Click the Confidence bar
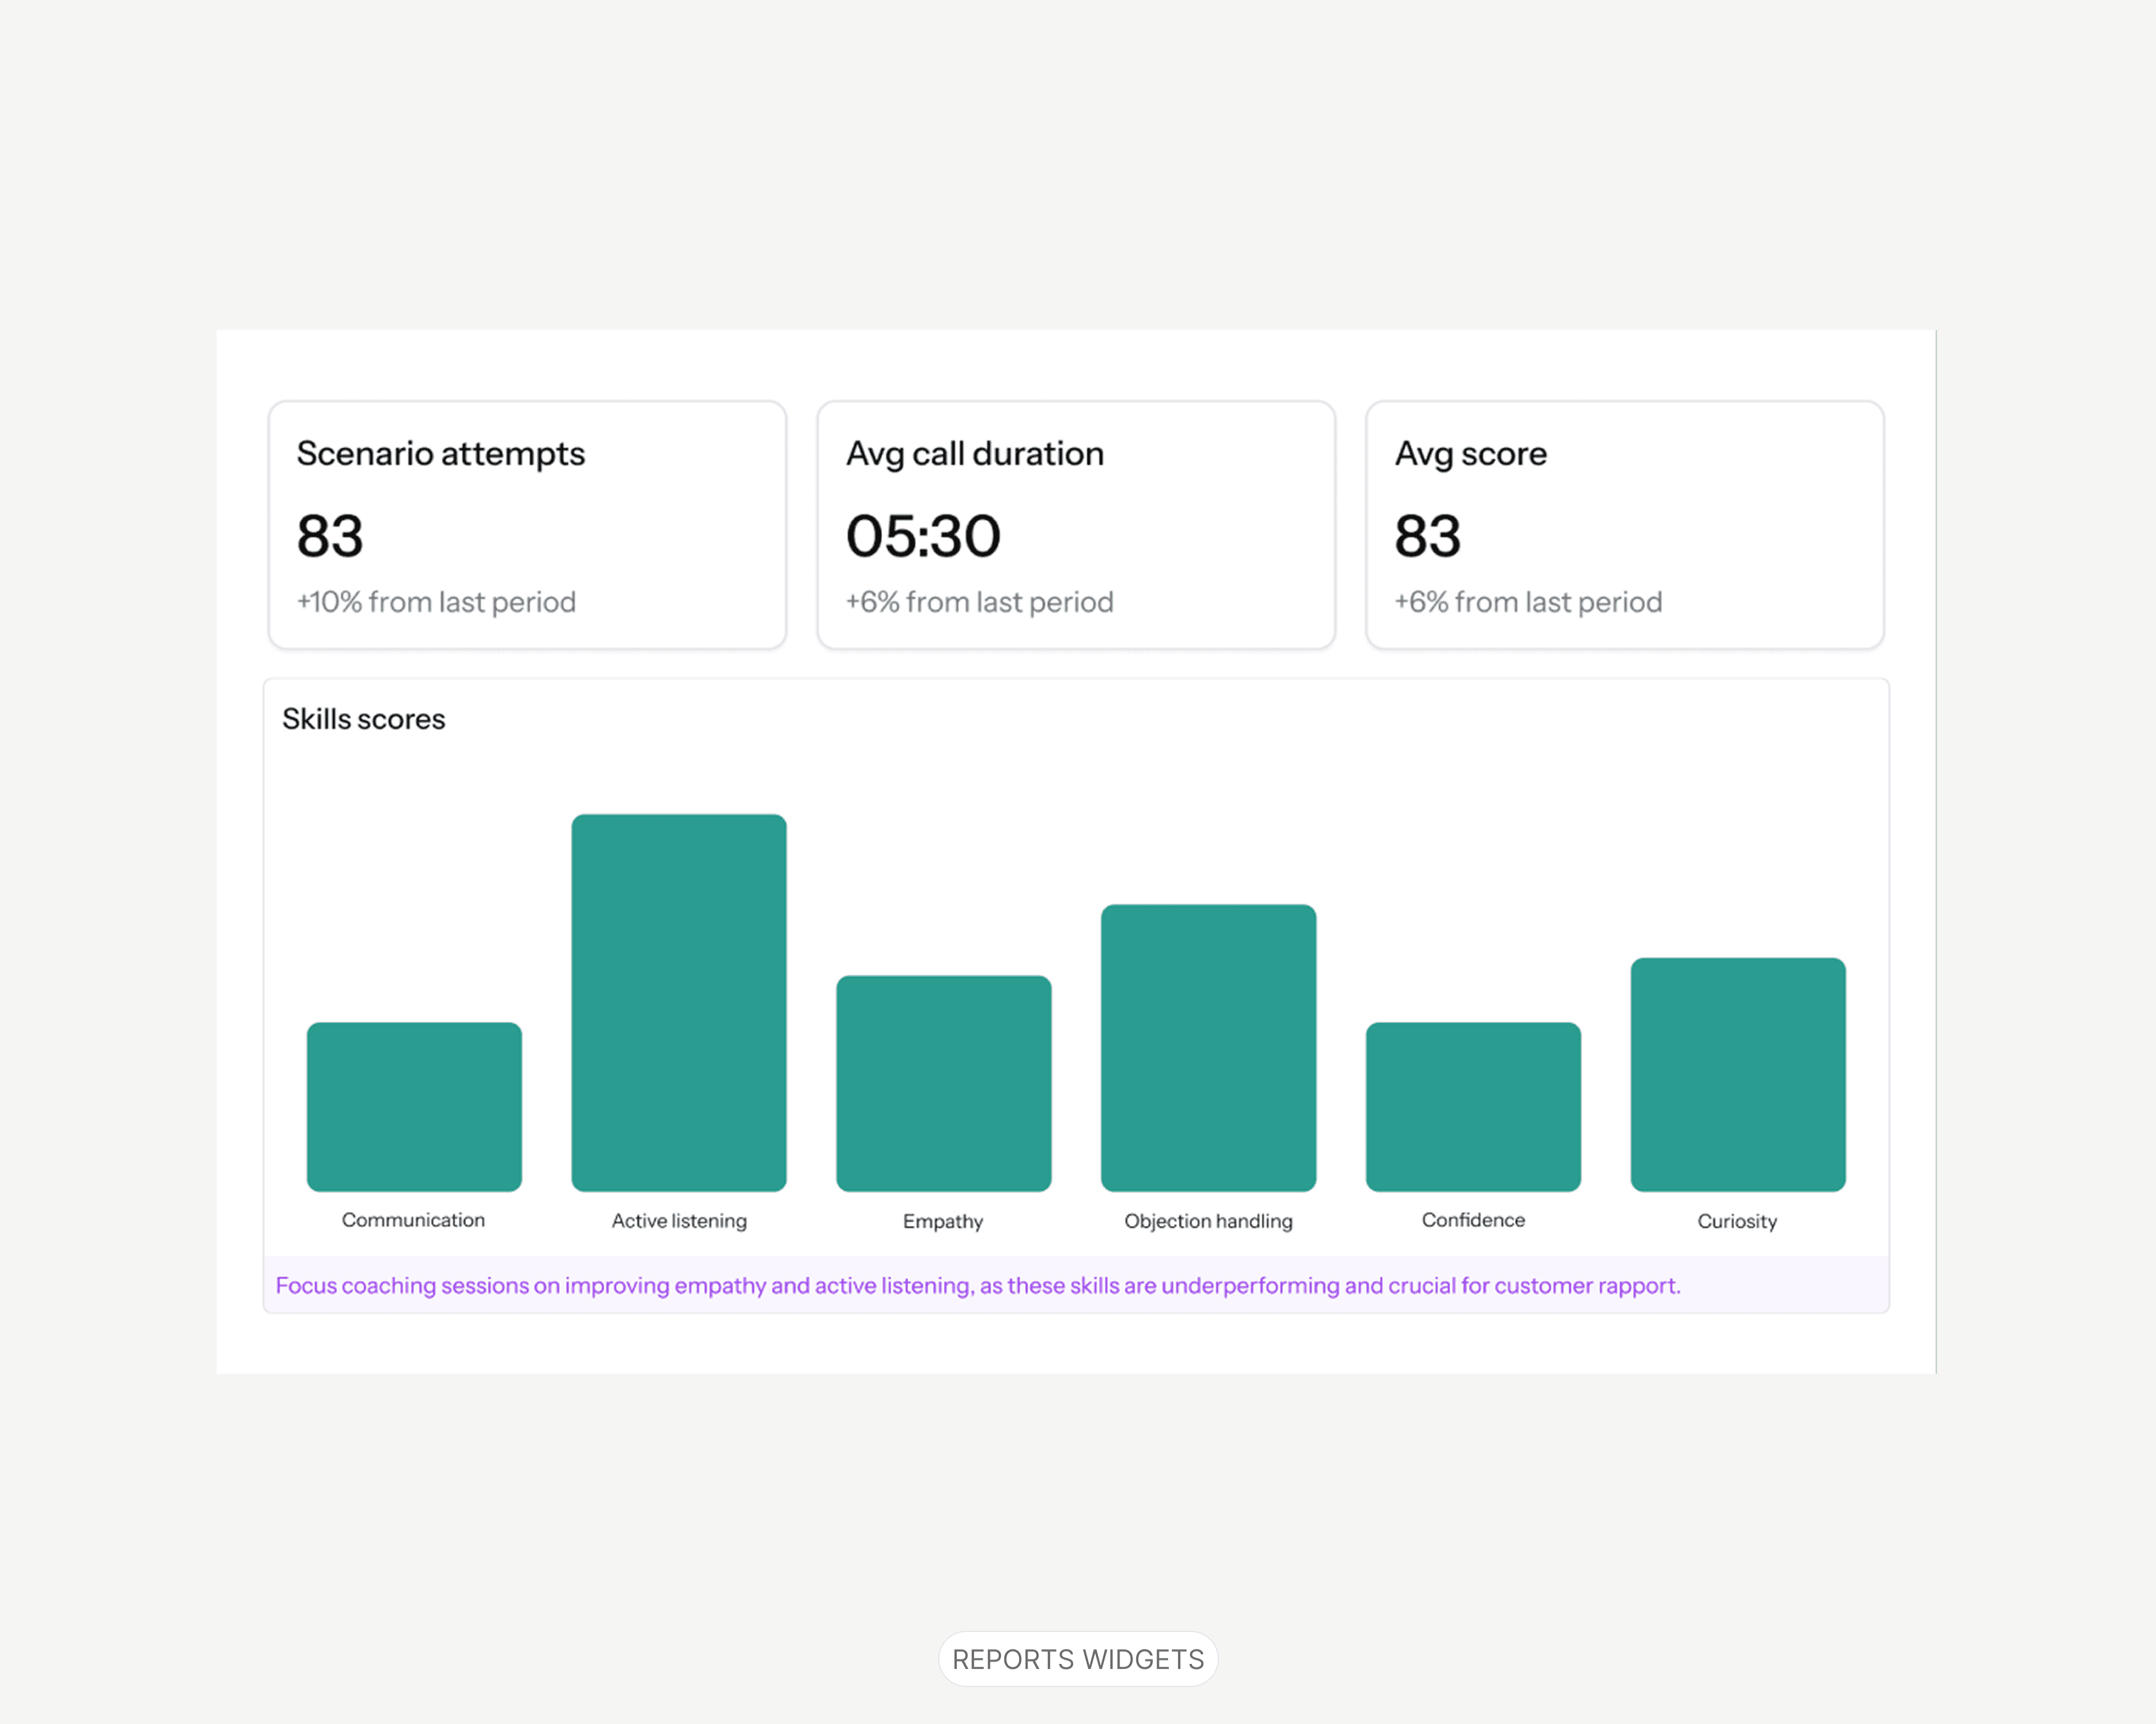Screen dimensions: 2156x1724 tap(1473, 1106)
